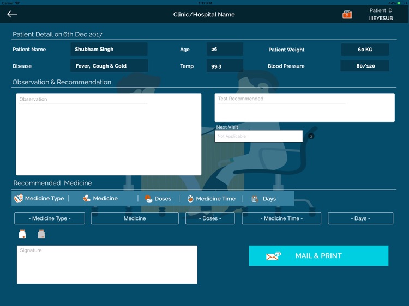Viewport: 409px width, 306px height.
Task: Go back using the arrow icon
Action: pyautogui.click(x=12, y=14)
